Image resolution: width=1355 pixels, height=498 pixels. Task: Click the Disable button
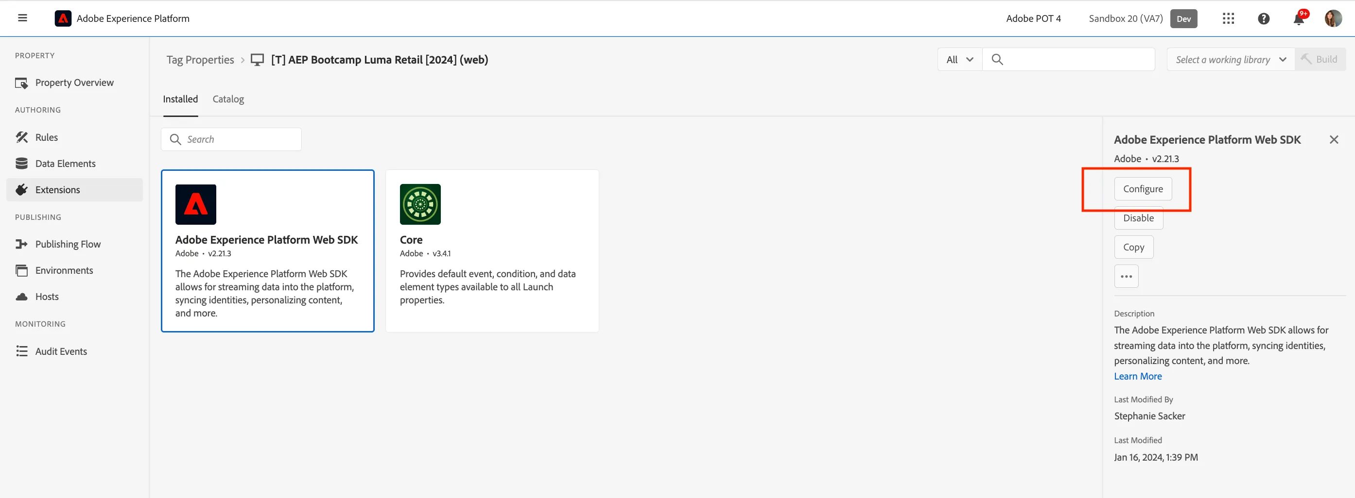1138,218
